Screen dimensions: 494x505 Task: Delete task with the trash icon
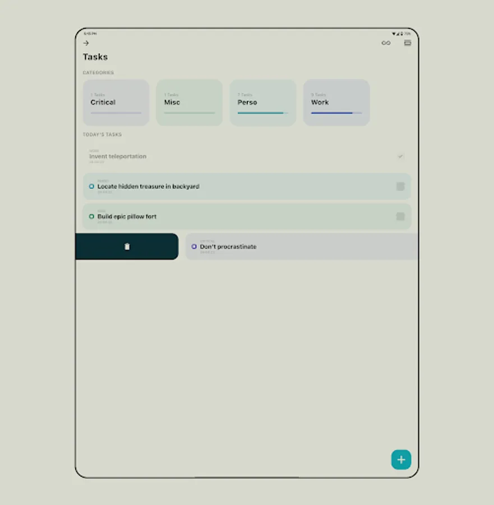pos(127,246)
